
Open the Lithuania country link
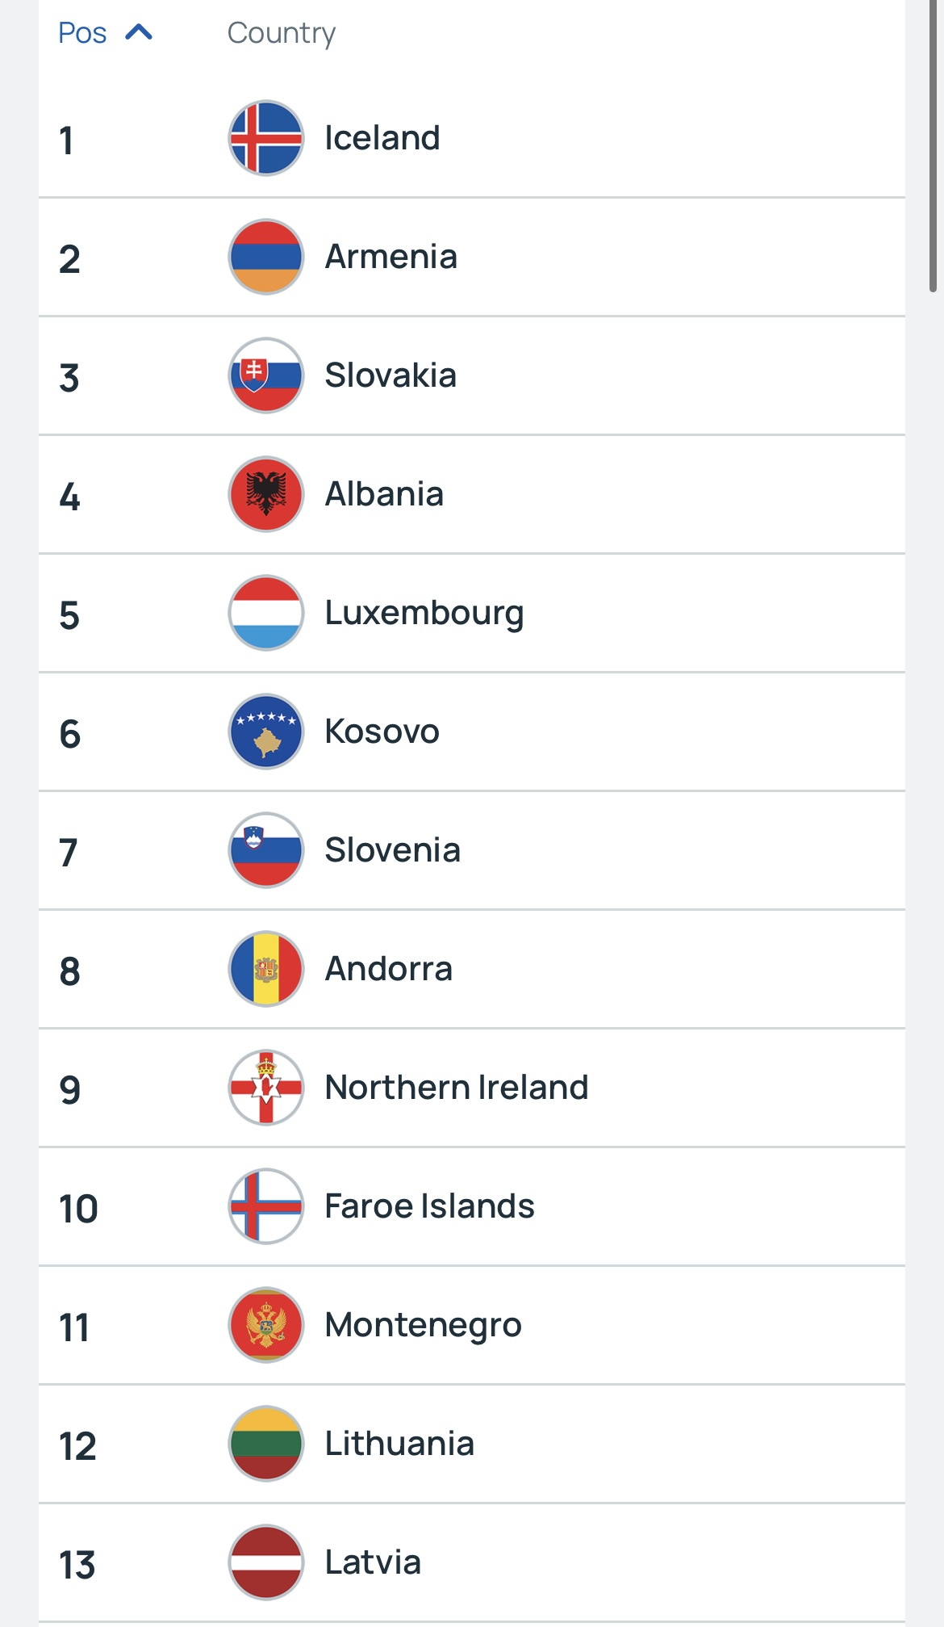click(x=399, y=1444)
